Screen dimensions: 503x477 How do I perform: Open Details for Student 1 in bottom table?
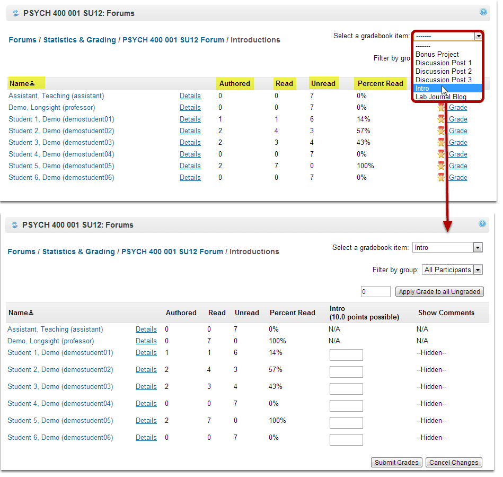(146, 353)
